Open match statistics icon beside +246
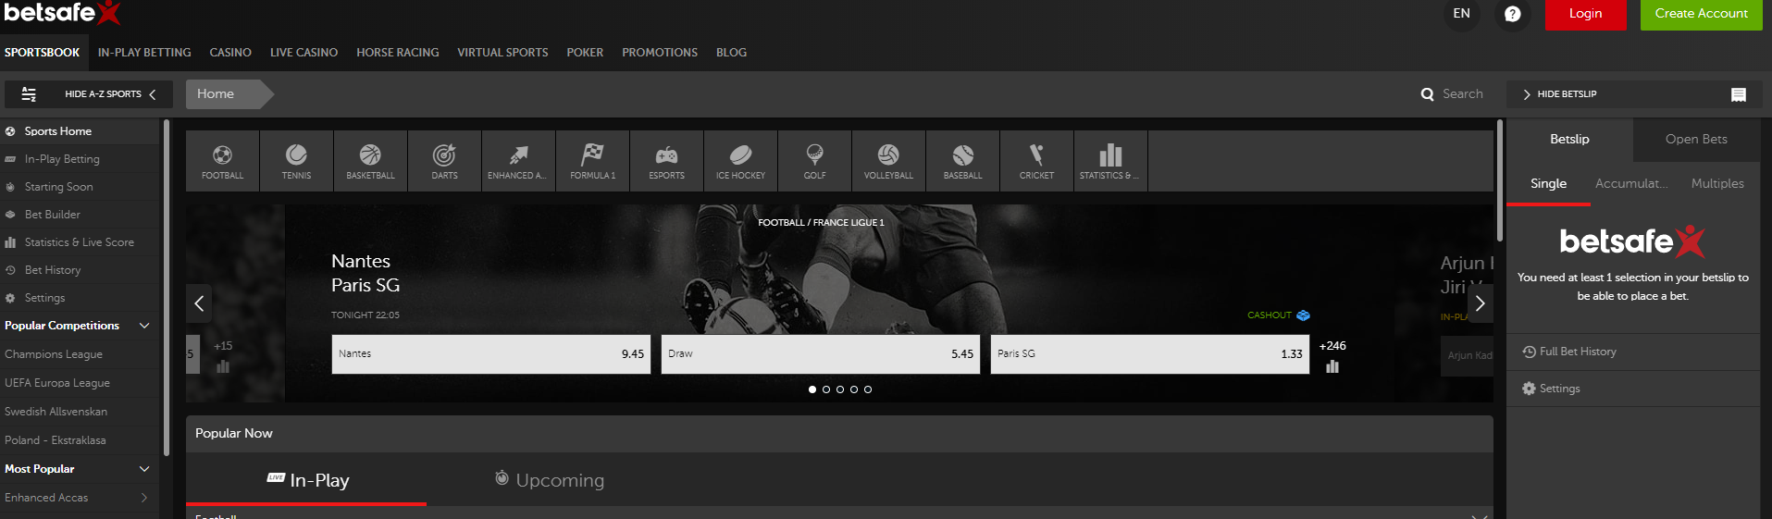Screen dimensions: 1772x519 [x=1332, y=366]
